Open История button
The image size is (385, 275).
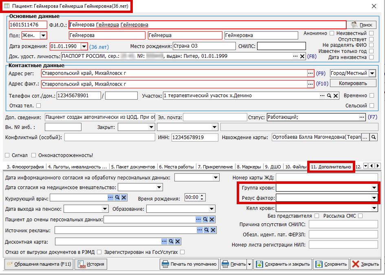91,264
